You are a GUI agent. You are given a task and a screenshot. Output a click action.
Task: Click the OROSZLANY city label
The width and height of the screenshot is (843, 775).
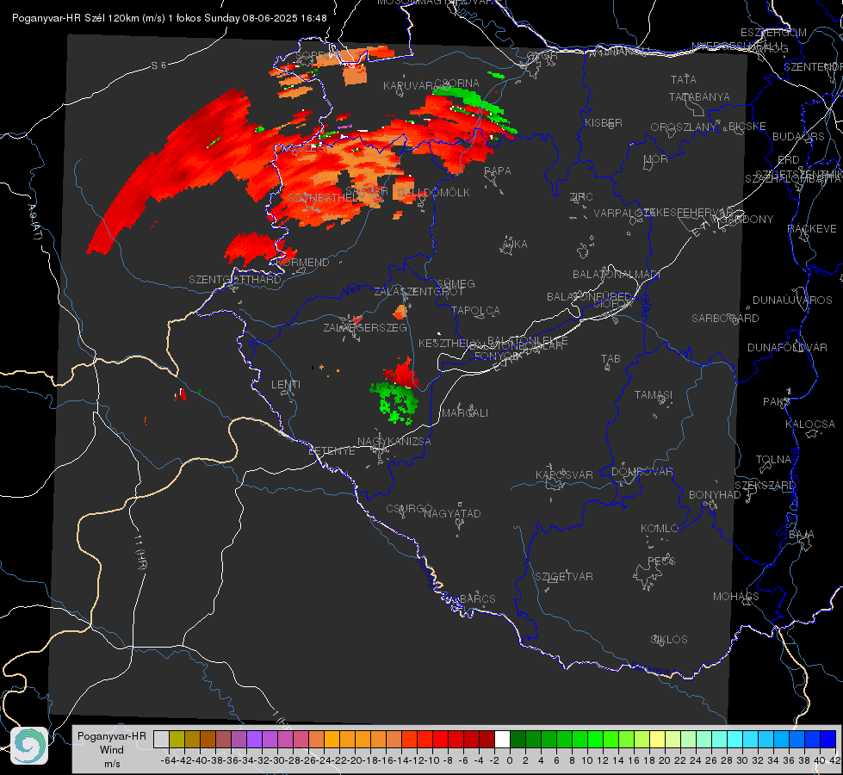pos(684,127)
